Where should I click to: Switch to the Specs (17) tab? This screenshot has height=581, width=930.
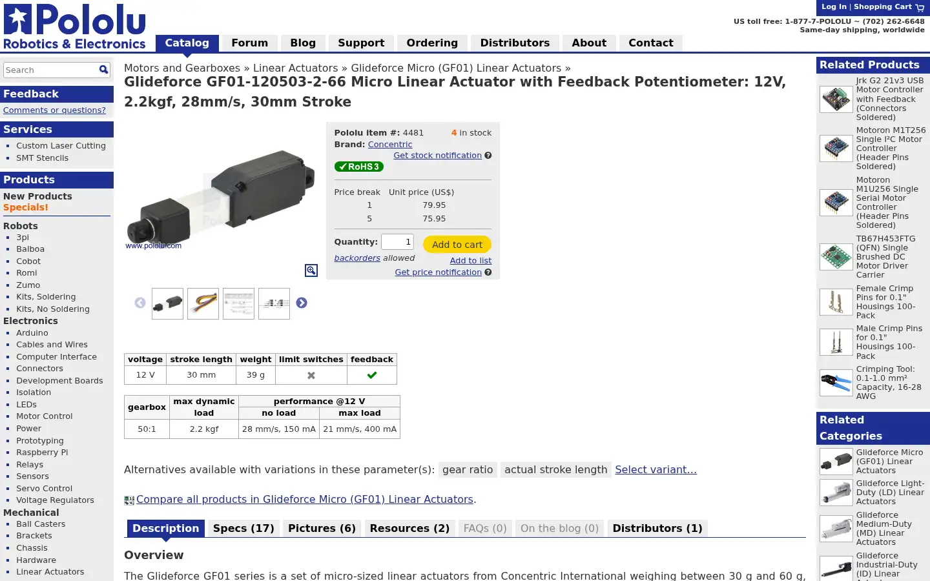click(x=243, y=528)
